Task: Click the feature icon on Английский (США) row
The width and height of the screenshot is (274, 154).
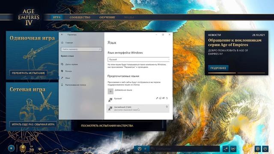Action: 167,107
